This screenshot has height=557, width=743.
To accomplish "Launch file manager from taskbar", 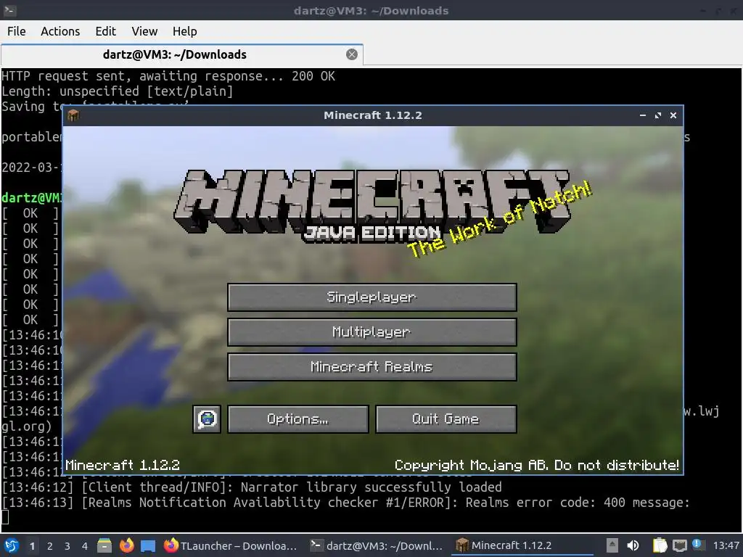I will coord(104,545).
